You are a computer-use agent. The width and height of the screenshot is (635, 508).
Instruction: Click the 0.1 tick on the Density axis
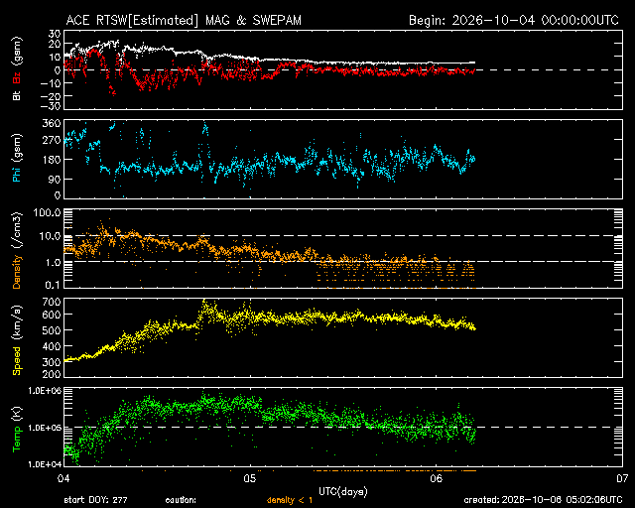point(53,285)
